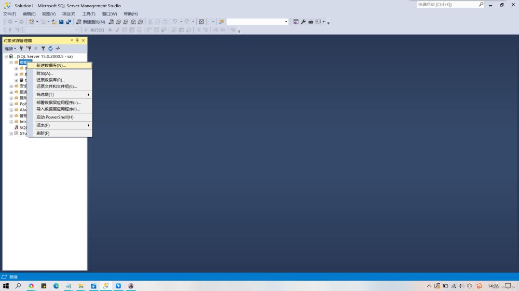Click the toolbox icon in the main toolbar
This screenshot has width=519, height=291.
pos(310,22)
